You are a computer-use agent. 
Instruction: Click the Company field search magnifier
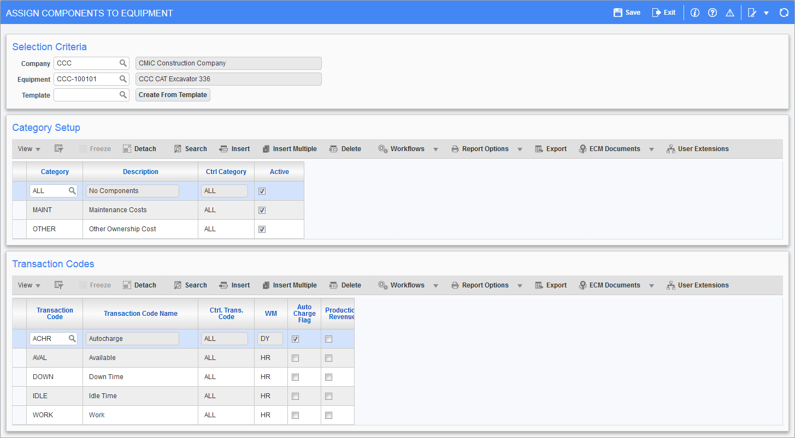click(123, 63)
